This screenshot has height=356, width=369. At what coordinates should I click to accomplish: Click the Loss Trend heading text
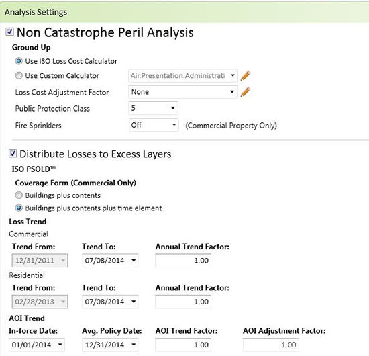[x=28, y=222]
